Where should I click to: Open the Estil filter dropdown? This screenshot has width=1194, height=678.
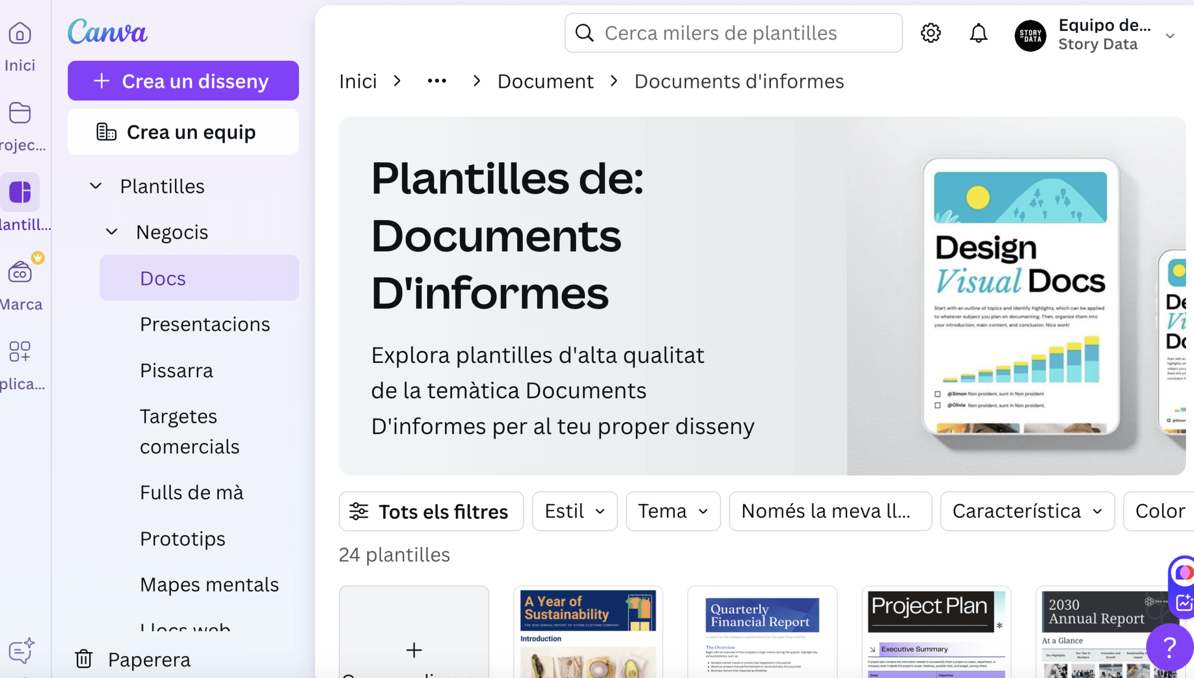(x=575, y=511)
